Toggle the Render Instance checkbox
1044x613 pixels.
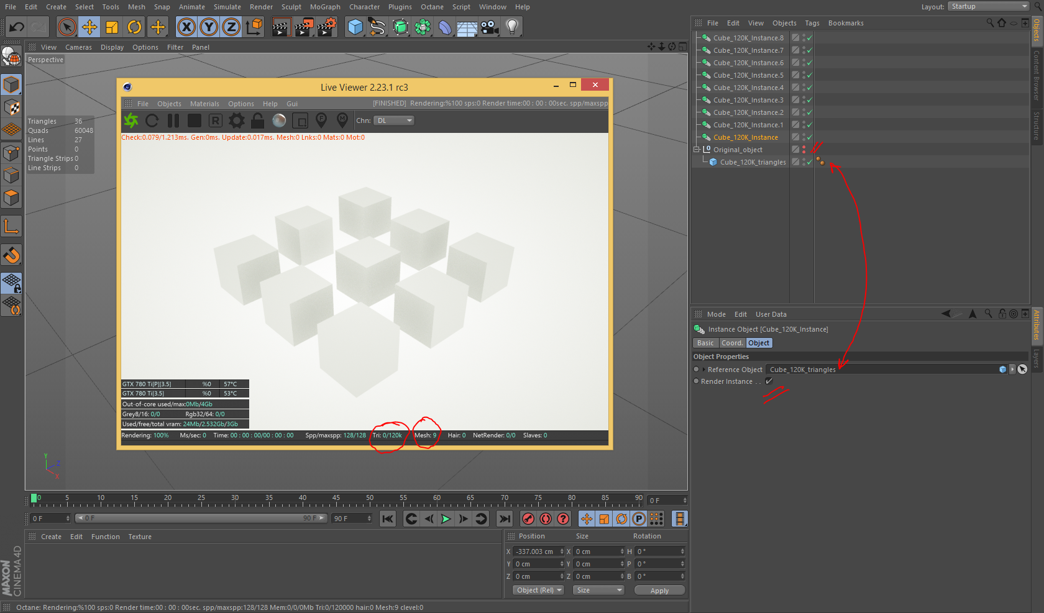tap(769, 381)
